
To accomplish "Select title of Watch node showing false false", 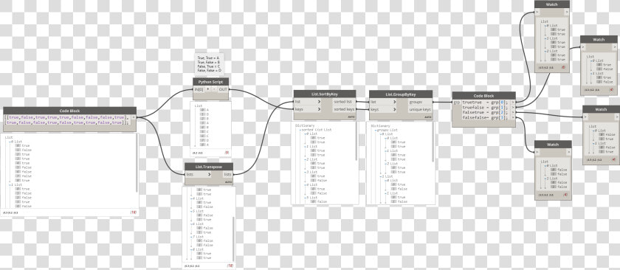I will (x=553, y=145).
